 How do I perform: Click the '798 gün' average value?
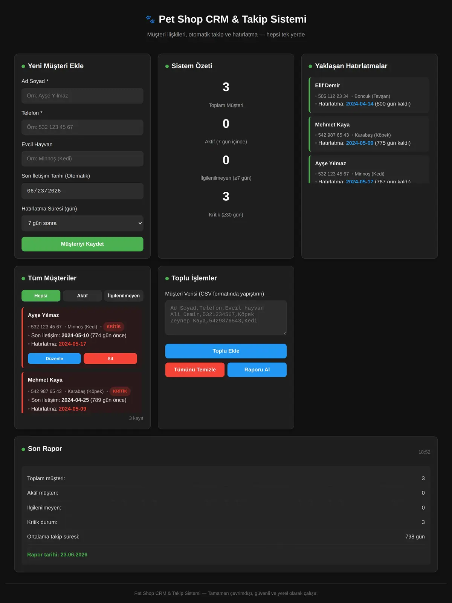[x=415, y=537]
